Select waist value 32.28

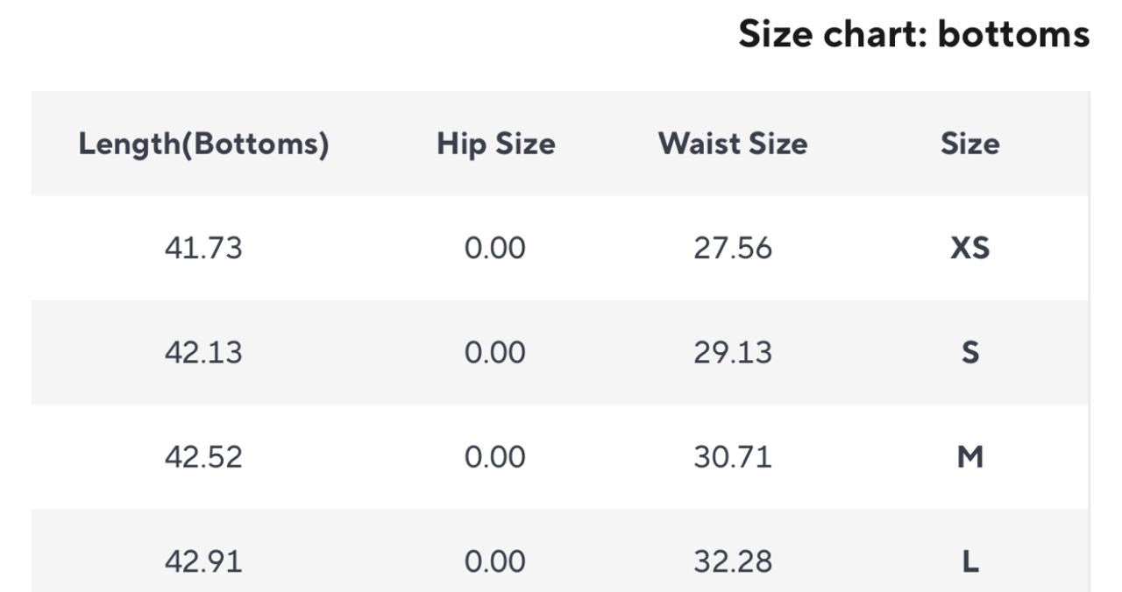pos(733,560)
